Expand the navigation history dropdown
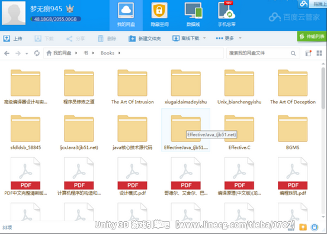The height and width of the screenshot is (236, 327). pos(27,54)
